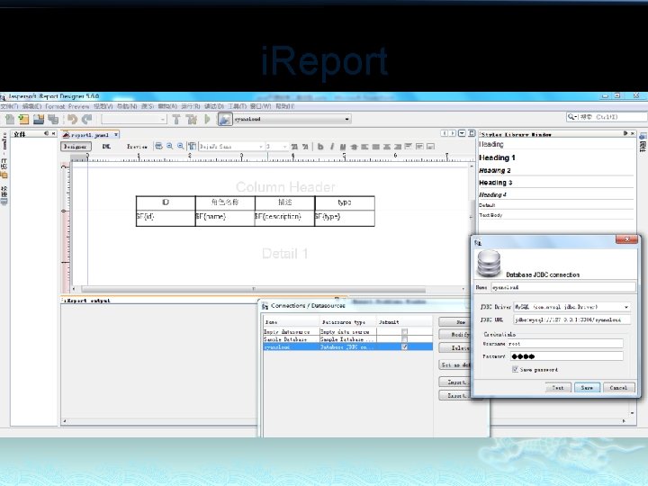Click the designer horizontal scrollbar thumb
Viewport: 648px width, 486px height.
pyautogui.click(x=253, y=289)
